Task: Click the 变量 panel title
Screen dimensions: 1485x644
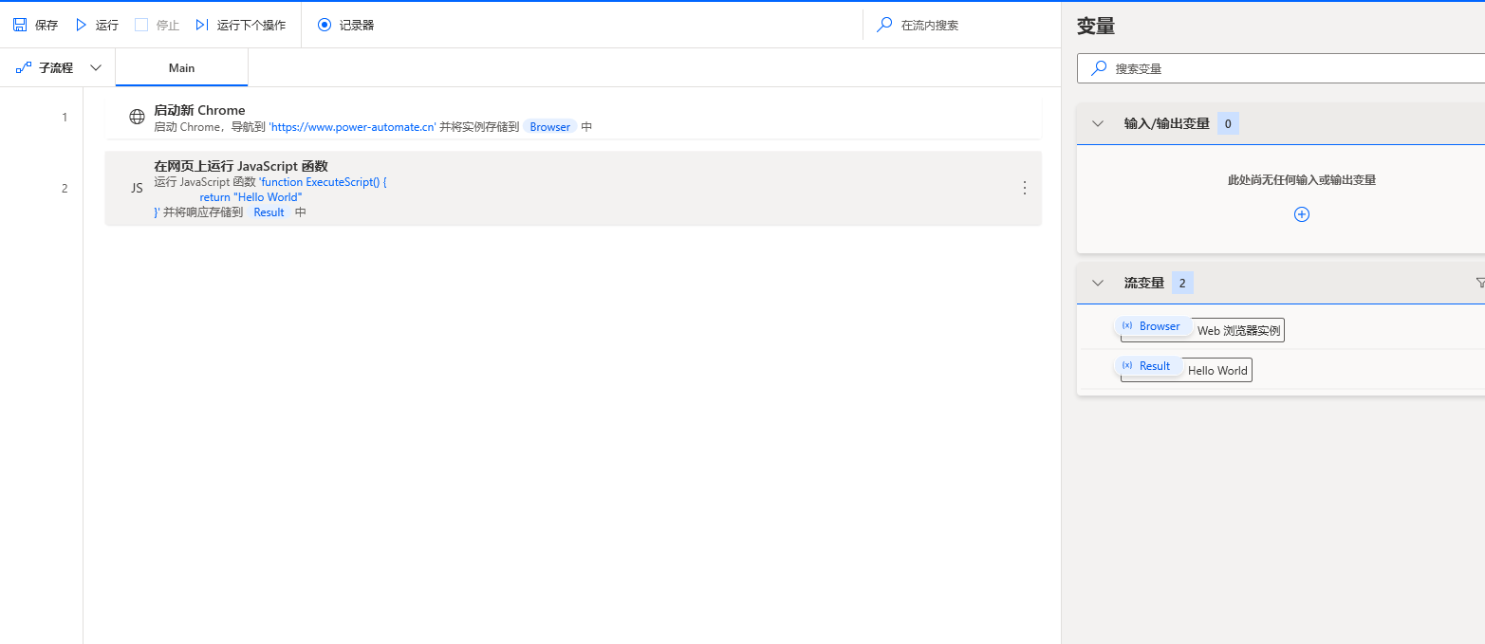Action: 1096,27
